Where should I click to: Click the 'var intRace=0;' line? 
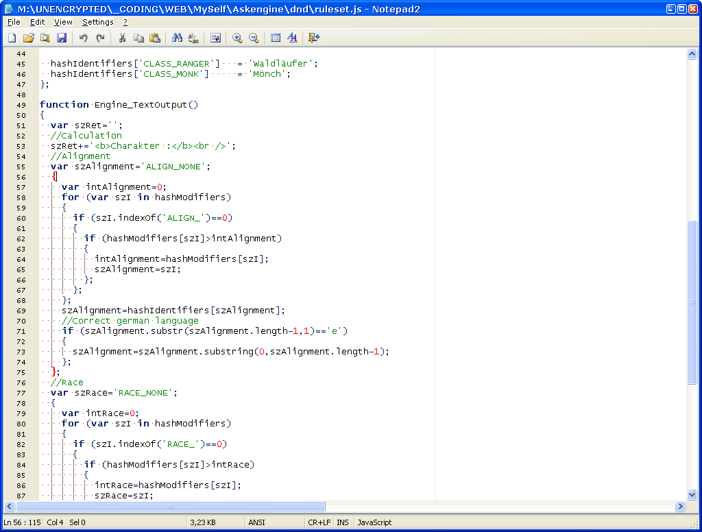(x=100, y=413)
